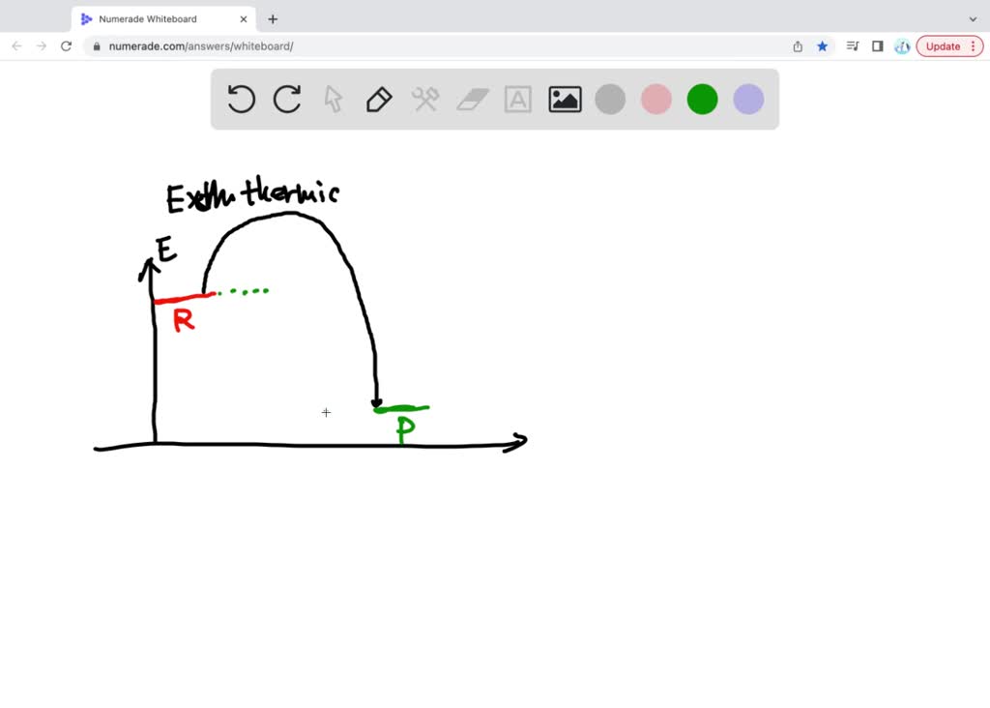
Task: Click the Redo icon on the whiteboard toolbar
Action: 287,99
